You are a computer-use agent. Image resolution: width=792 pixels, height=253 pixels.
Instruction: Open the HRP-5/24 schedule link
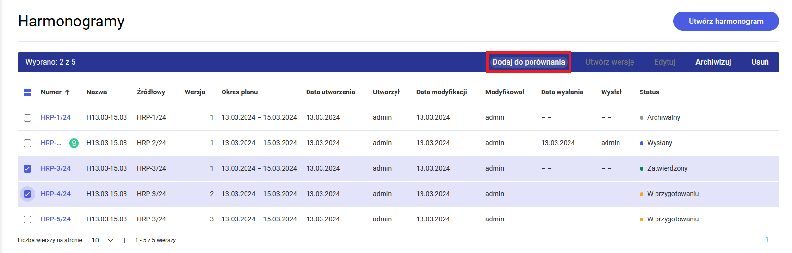(x=56, y=219)
